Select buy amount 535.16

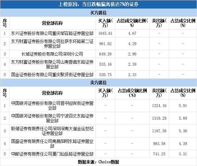point(105,64)
